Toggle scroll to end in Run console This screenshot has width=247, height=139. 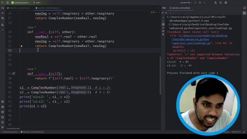[163, 28]
